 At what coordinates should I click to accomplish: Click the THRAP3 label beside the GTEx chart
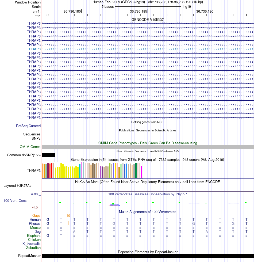click(x=34, y=170)
